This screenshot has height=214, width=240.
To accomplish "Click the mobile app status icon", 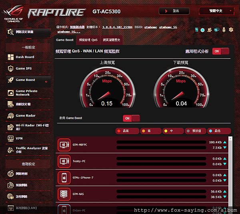I will point(197,30).
